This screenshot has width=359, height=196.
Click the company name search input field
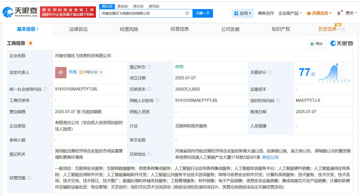[x=142, y=13]
